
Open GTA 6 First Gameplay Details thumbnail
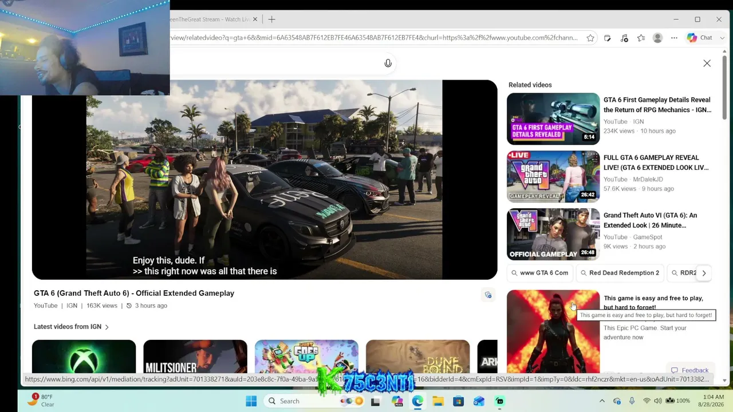click(553, 119)
